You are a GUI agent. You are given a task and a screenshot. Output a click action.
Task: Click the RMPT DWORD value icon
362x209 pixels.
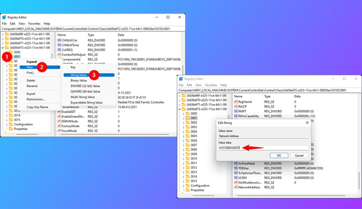(236, 111)
